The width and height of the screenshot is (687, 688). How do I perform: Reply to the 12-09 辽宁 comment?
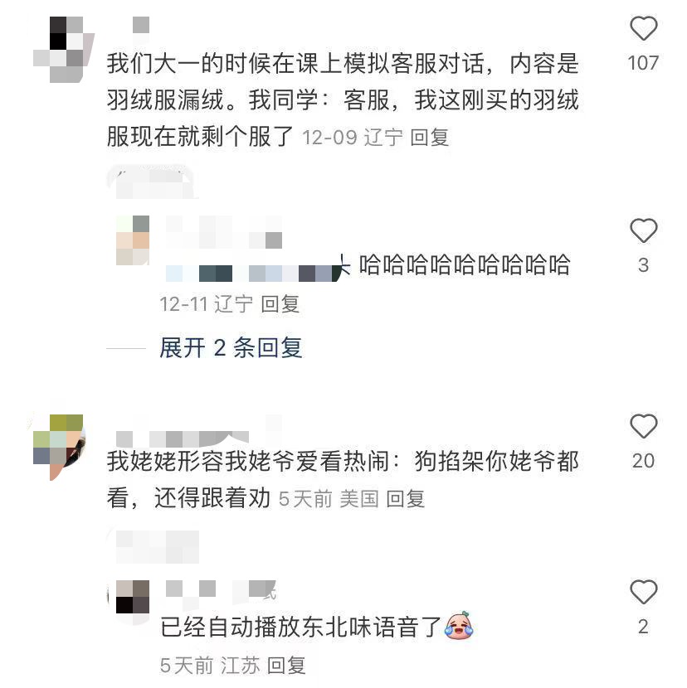point(429,138)
